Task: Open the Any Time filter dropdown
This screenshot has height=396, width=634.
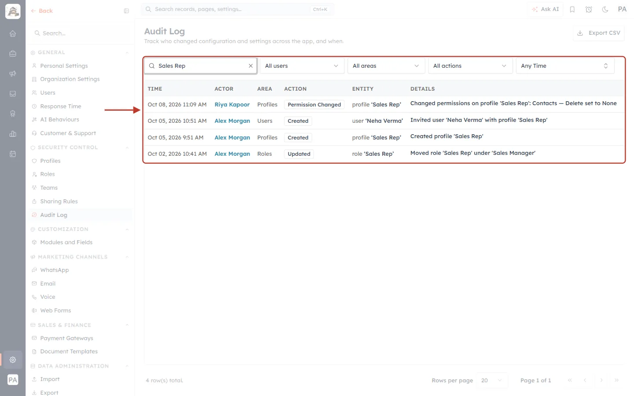Action: (565, 66)
